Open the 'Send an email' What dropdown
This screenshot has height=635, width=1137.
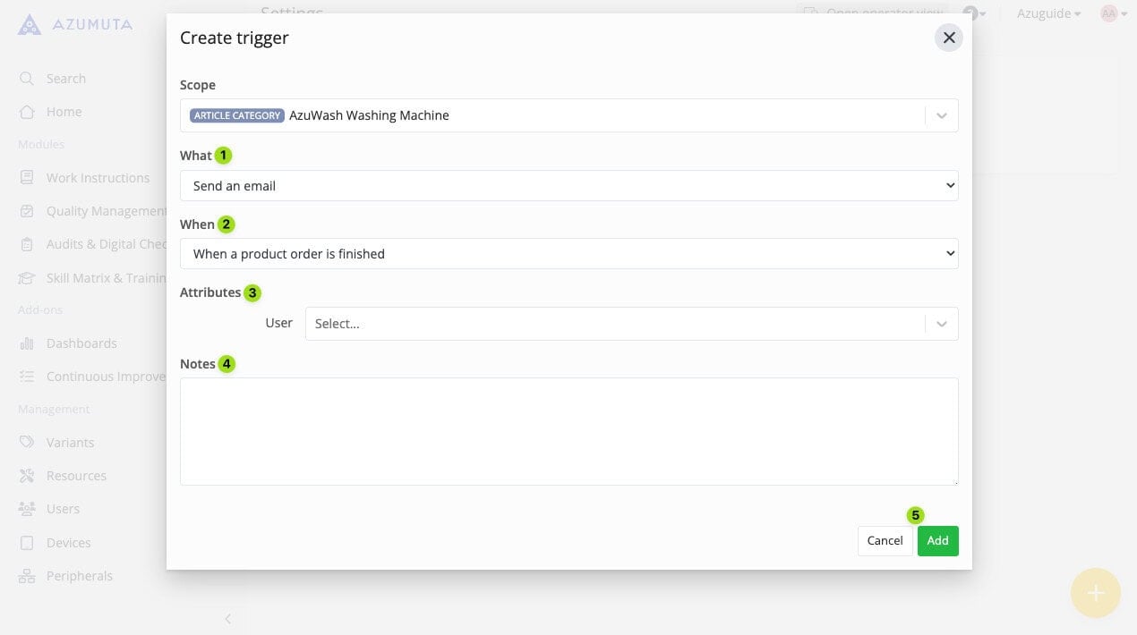click(x=568, y=186)
